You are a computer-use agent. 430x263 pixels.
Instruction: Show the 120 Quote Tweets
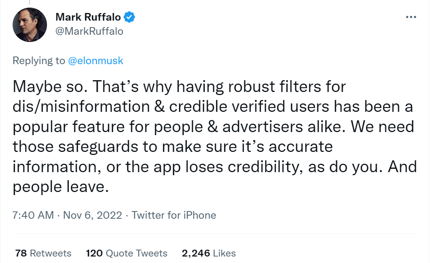pyautogui.click(x=126, y=253)
